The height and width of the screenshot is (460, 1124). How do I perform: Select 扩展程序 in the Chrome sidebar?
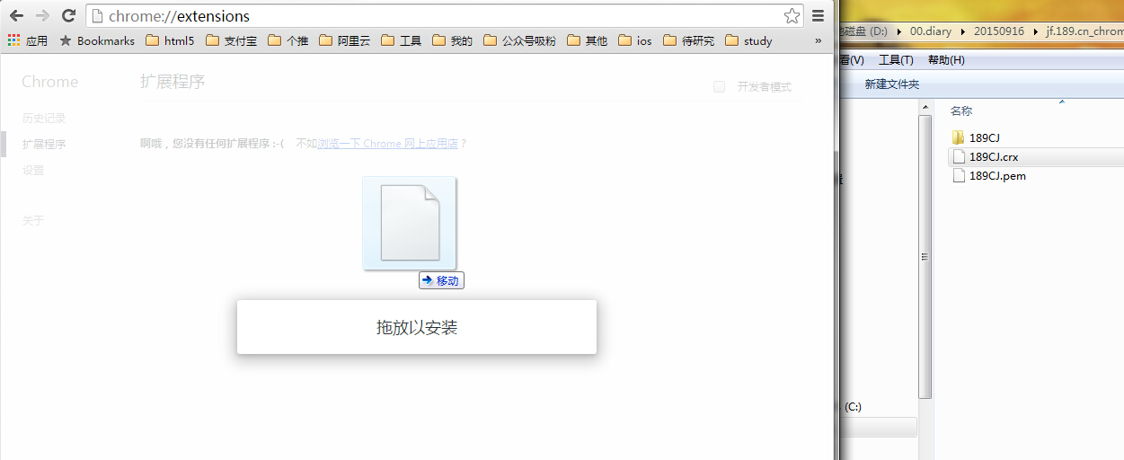click(44, 144)
